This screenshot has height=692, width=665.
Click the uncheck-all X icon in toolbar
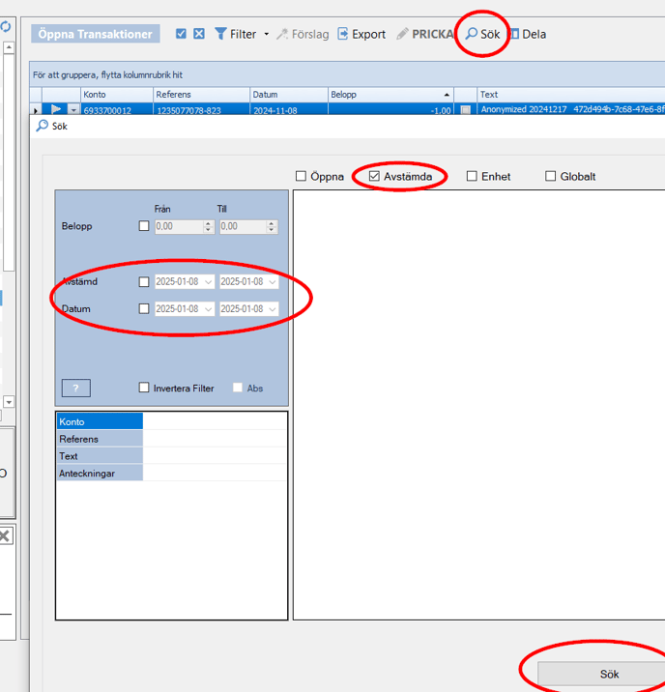199,34
